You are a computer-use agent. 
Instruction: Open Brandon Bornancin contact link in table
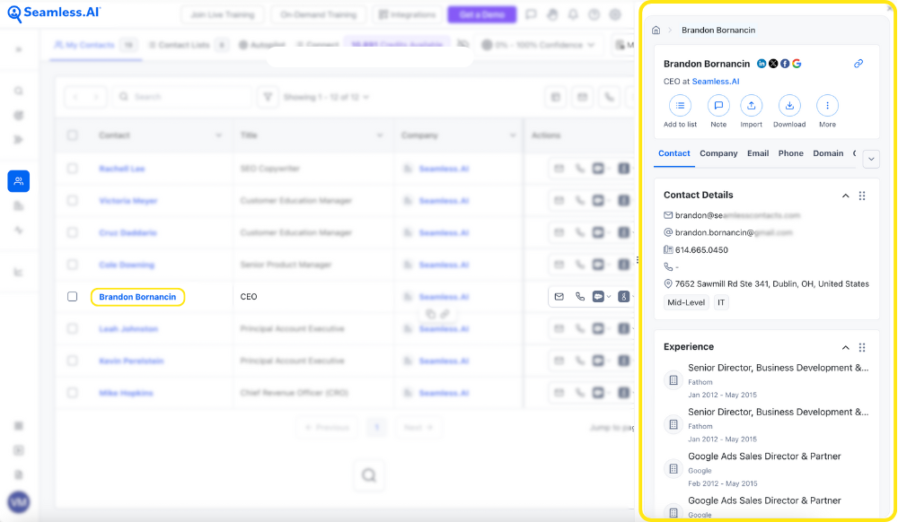pyautogui.click(x=137, y=297)
